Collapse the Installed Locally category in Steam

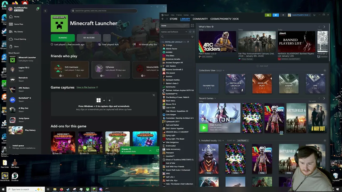click(162, 42)
